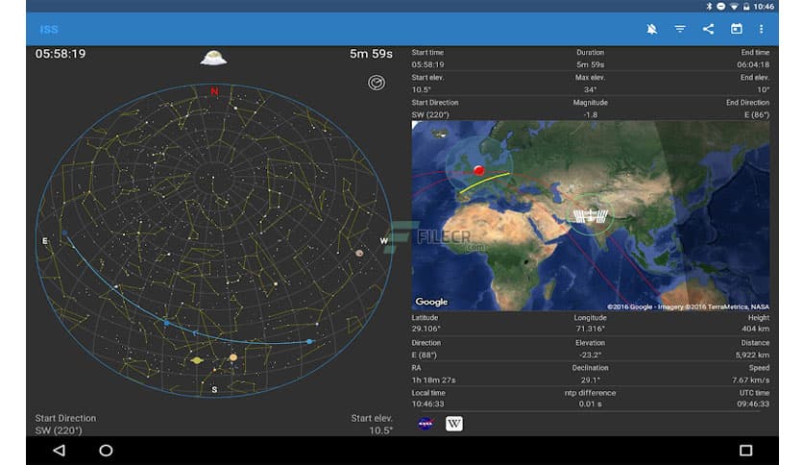The height and width of the screenshot is (465, 803).
Task: Tap the S compass marker
Action: coord(214,390)
